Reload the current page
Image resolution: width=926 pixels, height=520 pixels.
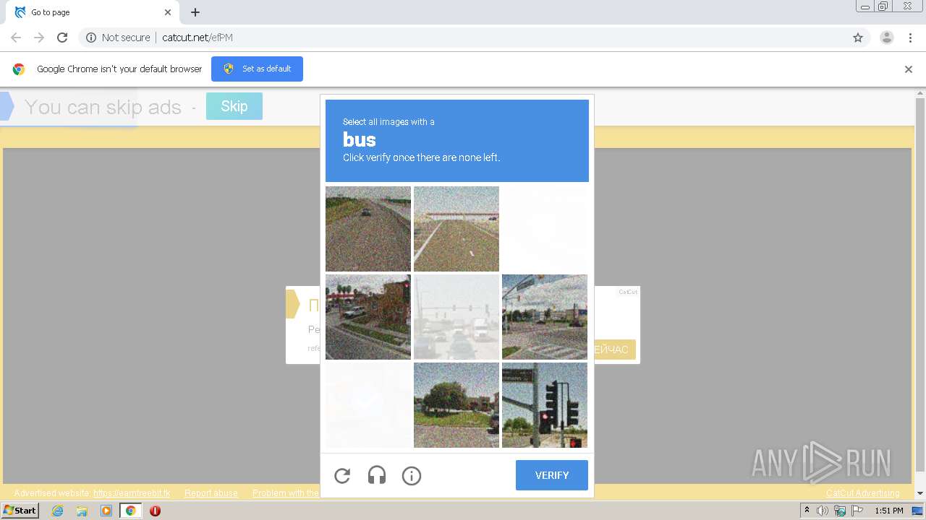tap(62, 38)
